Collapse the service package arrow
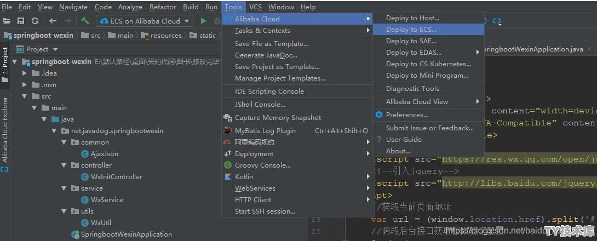 [64, 188]
